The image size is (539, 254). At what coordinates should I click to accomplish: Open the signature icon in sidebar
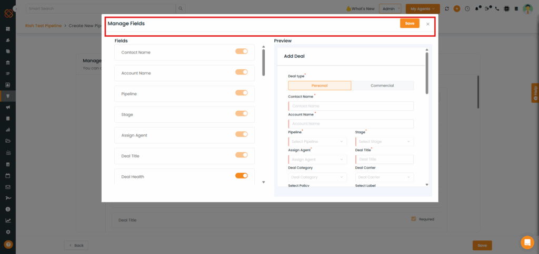click(8, 198)
